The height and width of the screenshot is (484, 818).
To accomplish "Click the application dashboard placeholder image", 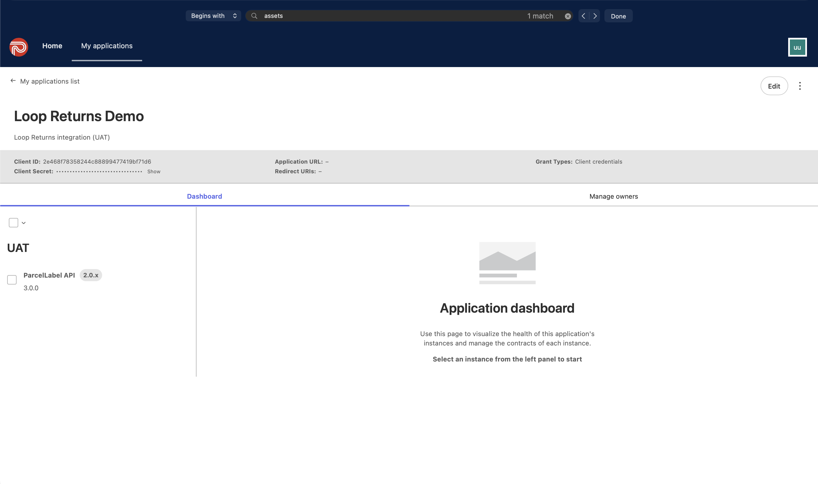I will 507,263.
